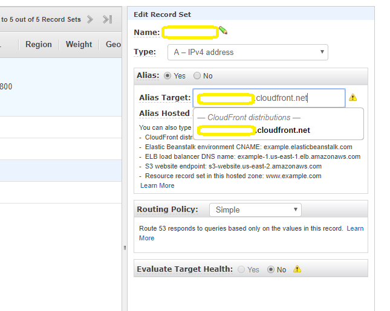Go to next page of record sets
390x311 pixels.
click(90, 19)
